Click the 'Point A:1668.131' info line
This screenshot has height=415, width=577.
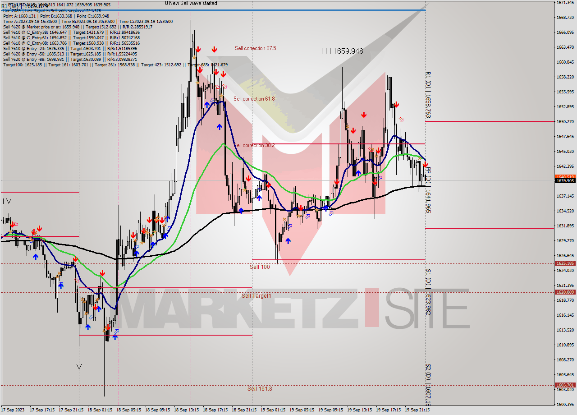56,16
